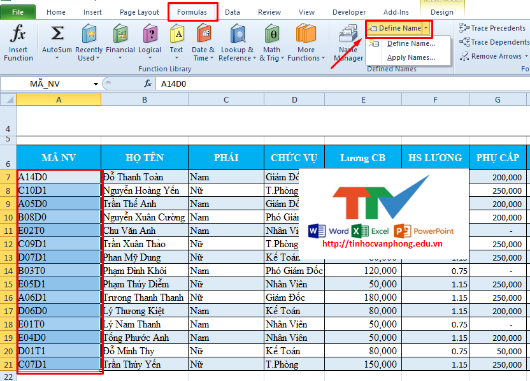Image resolution: width=530 pixels, height=381 pixels.
Task: Open Lookup & Reference functions icon
Action: tap(238, 33)
